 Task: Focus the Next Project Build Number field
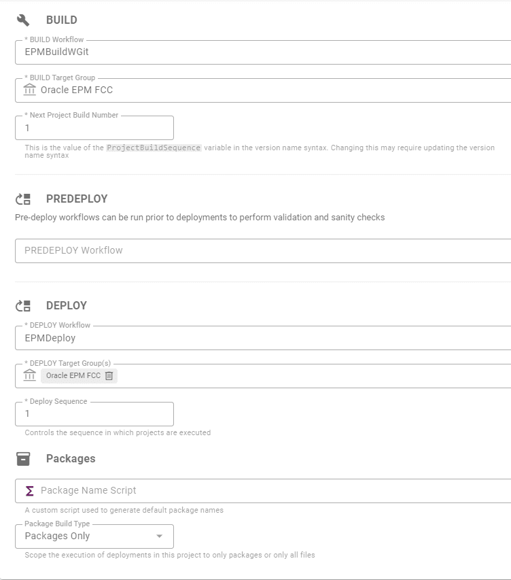pos(94,128)
